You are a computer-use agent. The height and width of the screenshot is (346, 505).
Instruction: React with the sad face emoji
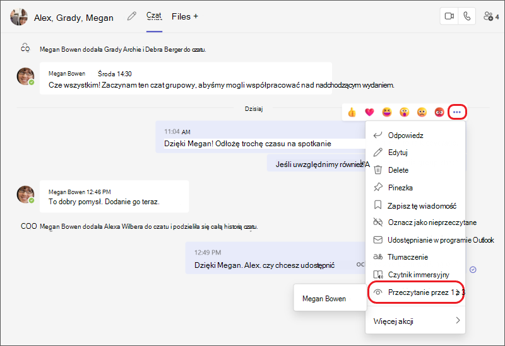[x=422, y=112]
